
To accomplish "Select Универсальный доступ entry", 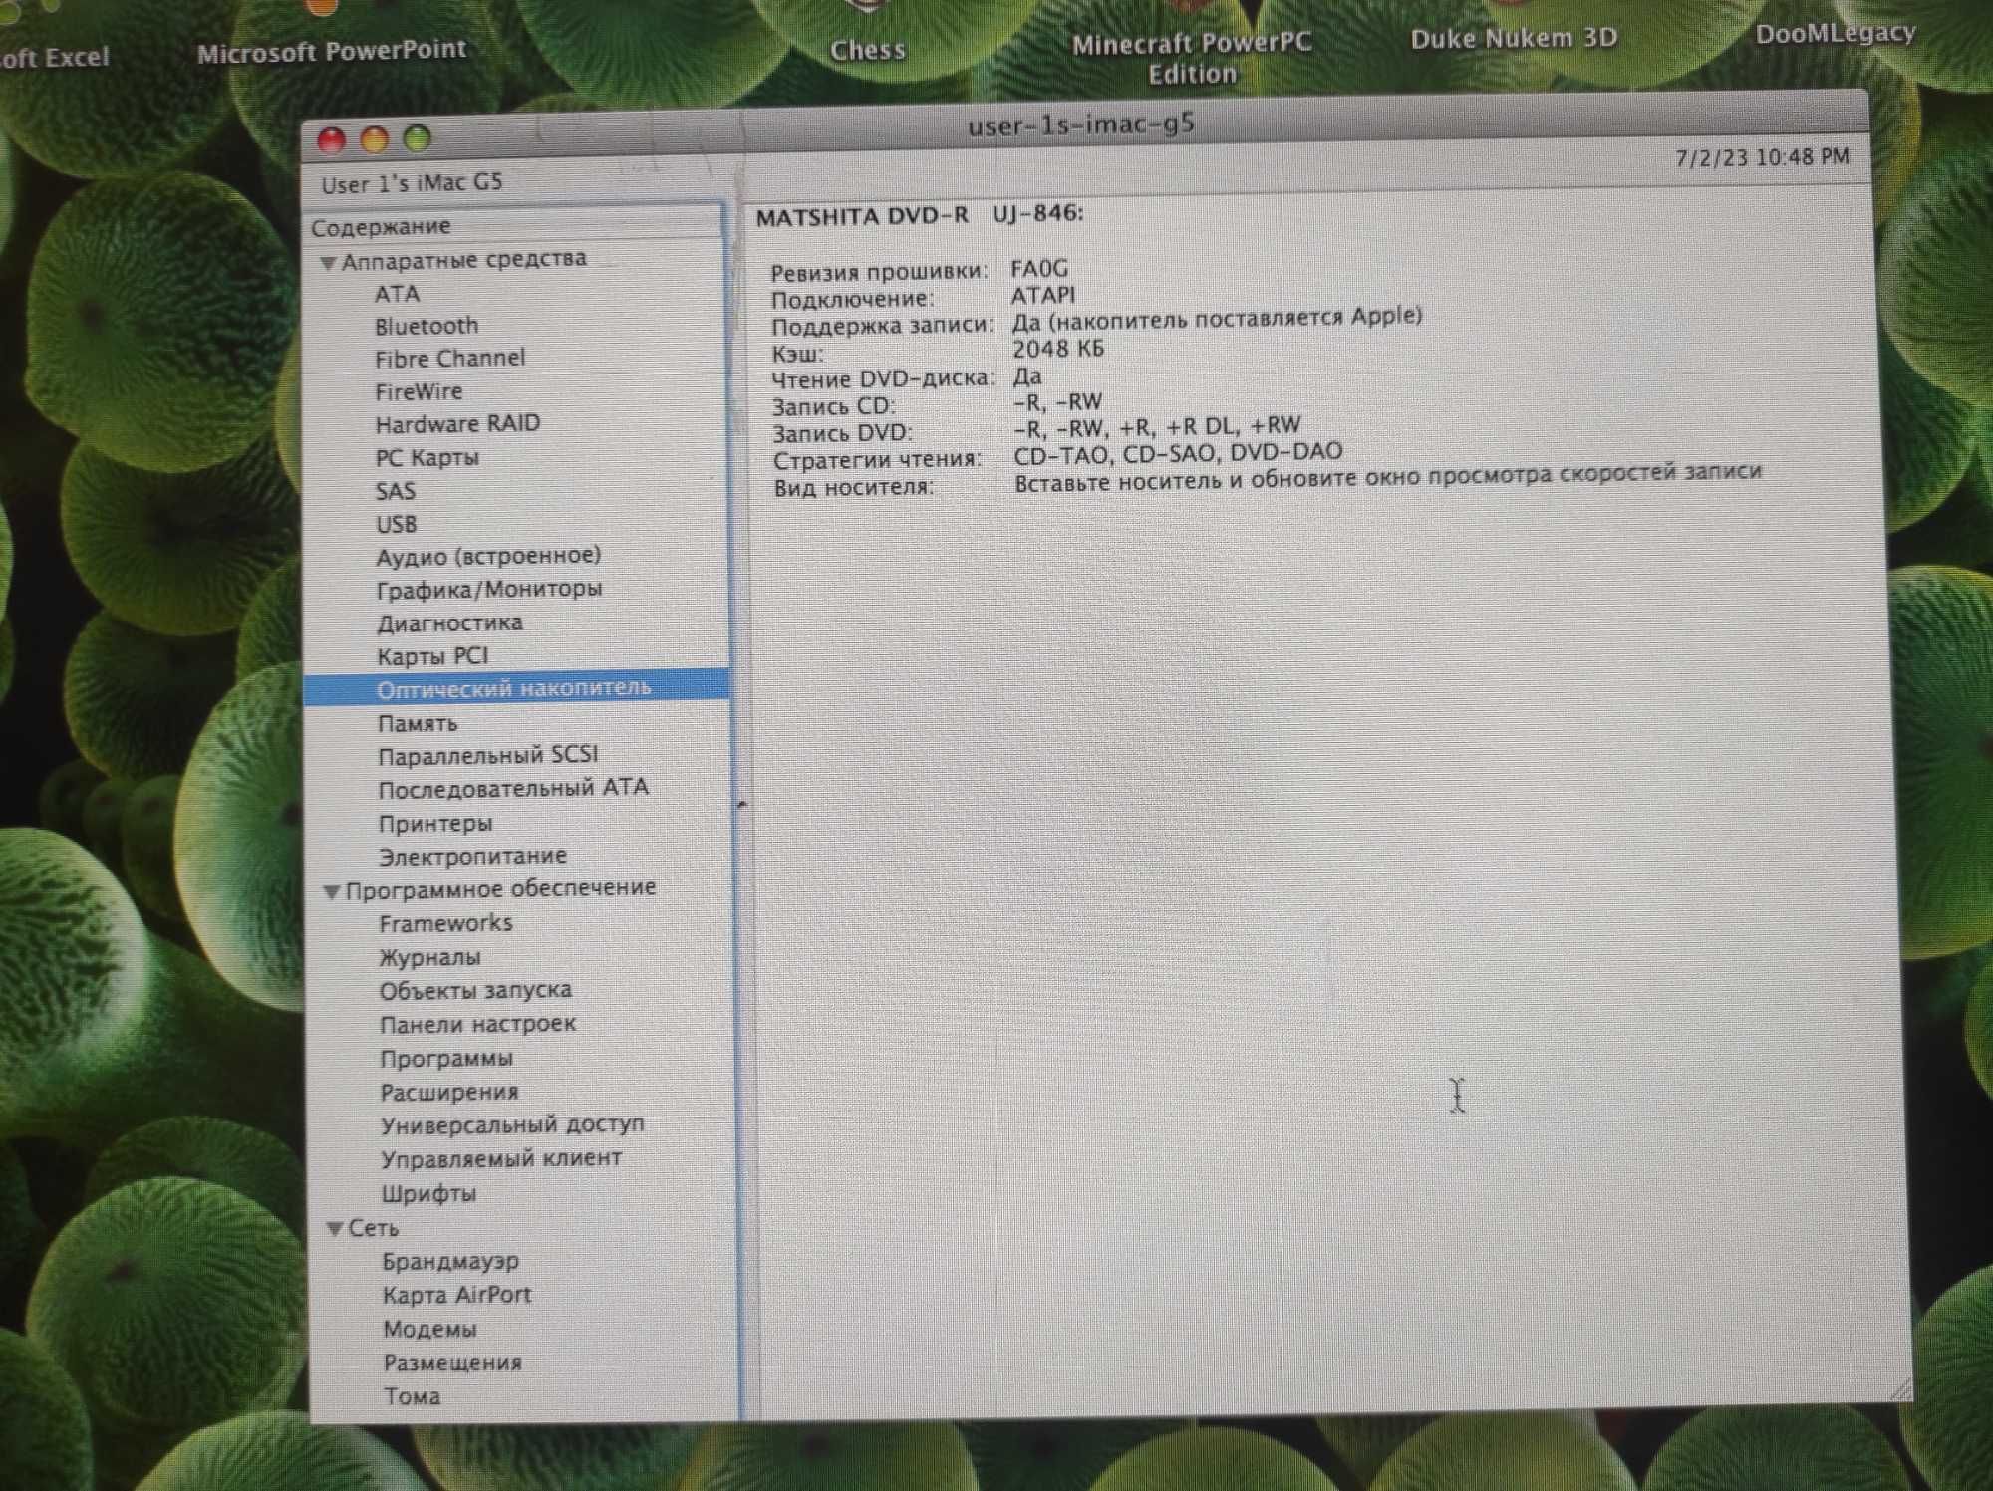I will [x=512, y=1125].
